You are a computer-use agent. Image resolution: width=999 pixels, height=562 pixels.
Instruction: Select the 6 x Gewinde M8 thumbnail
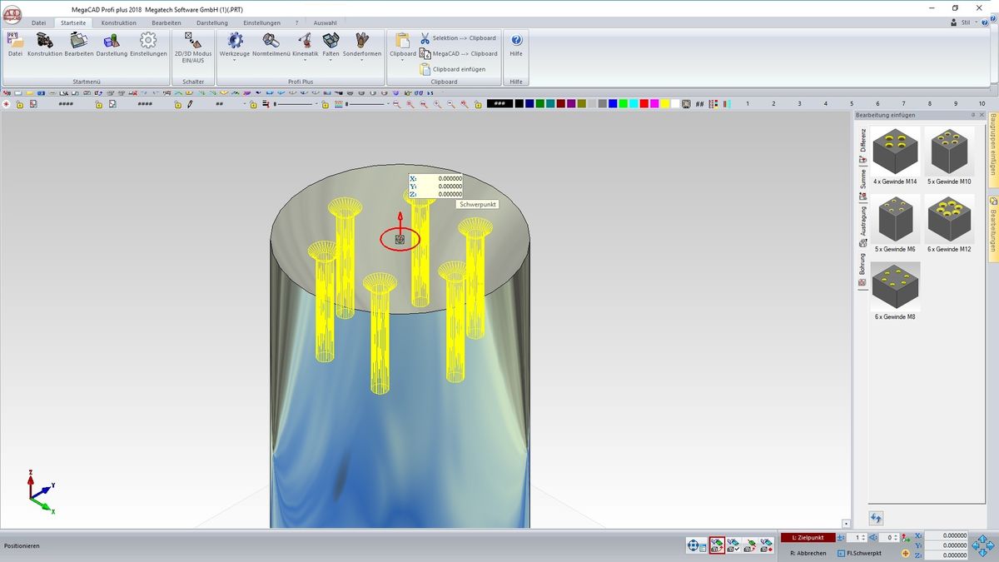click(895, 287)
